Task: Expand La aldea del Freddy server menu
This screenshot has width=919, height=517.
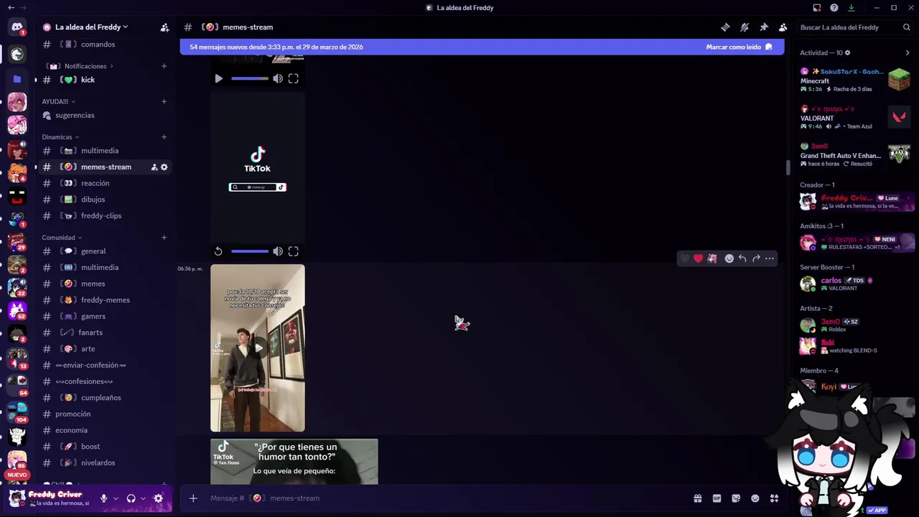Action: point(91,27)
